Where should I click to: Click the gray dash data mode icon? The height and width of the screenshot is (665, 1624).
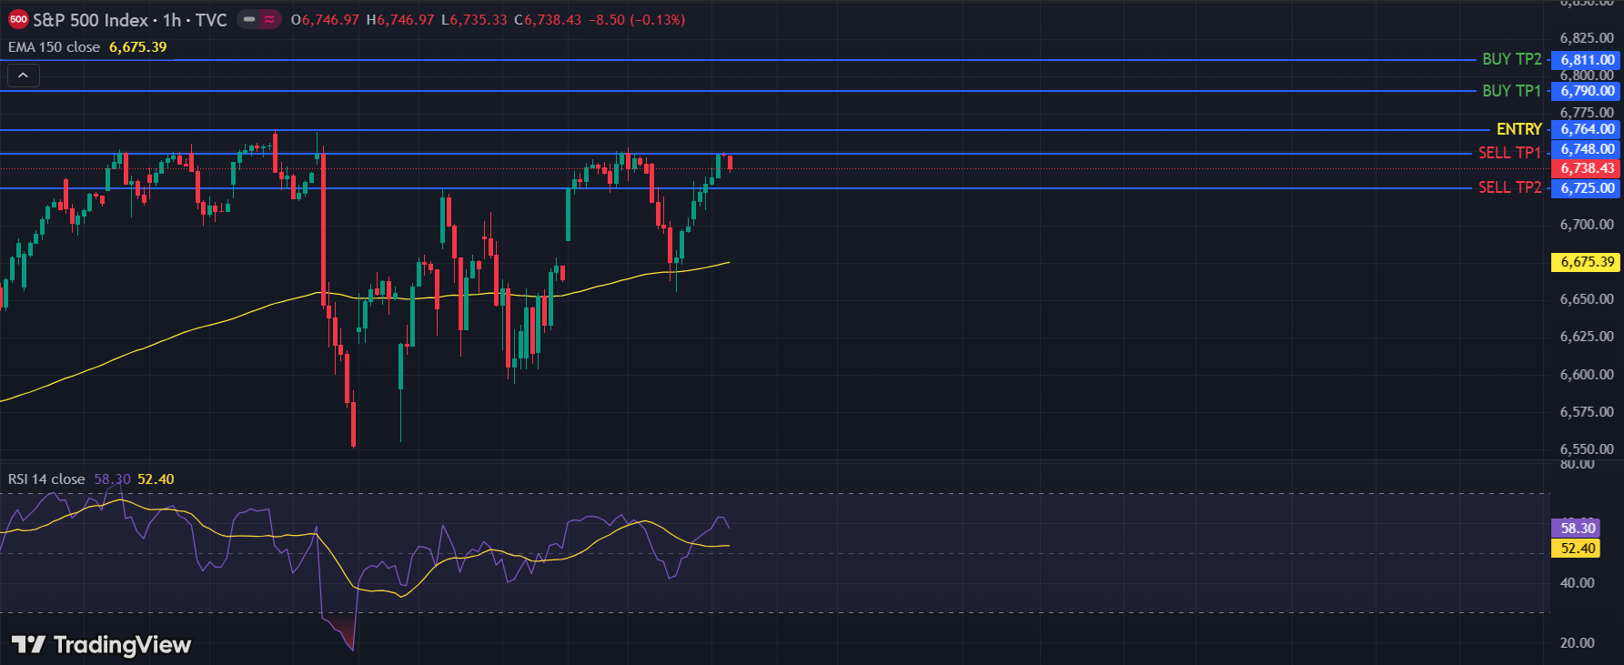pos(249,19)
